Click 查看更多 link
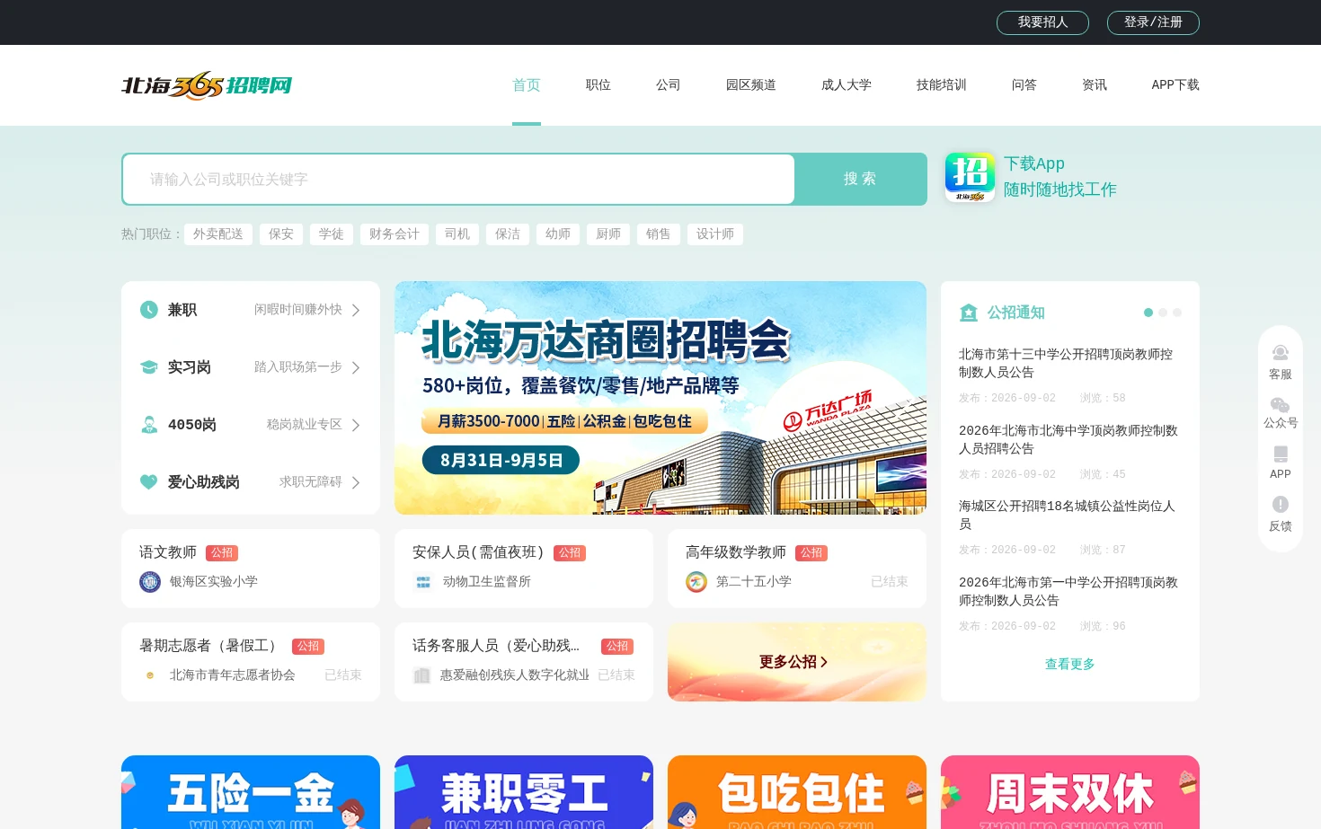This screenshot has width=1321, height=829. 1069,665
